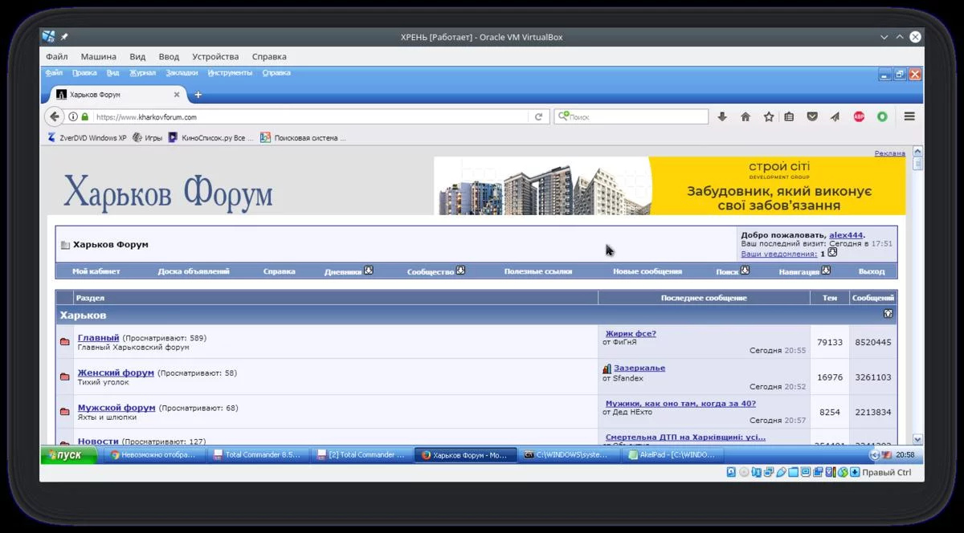Show the bookmarks list icon
Image resolution: width=964 pixels, height=533 pixels.
[789, 116]
